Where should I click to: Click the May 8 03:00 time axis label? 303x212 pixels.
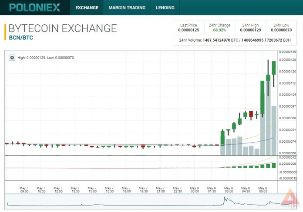coord(229,190)
